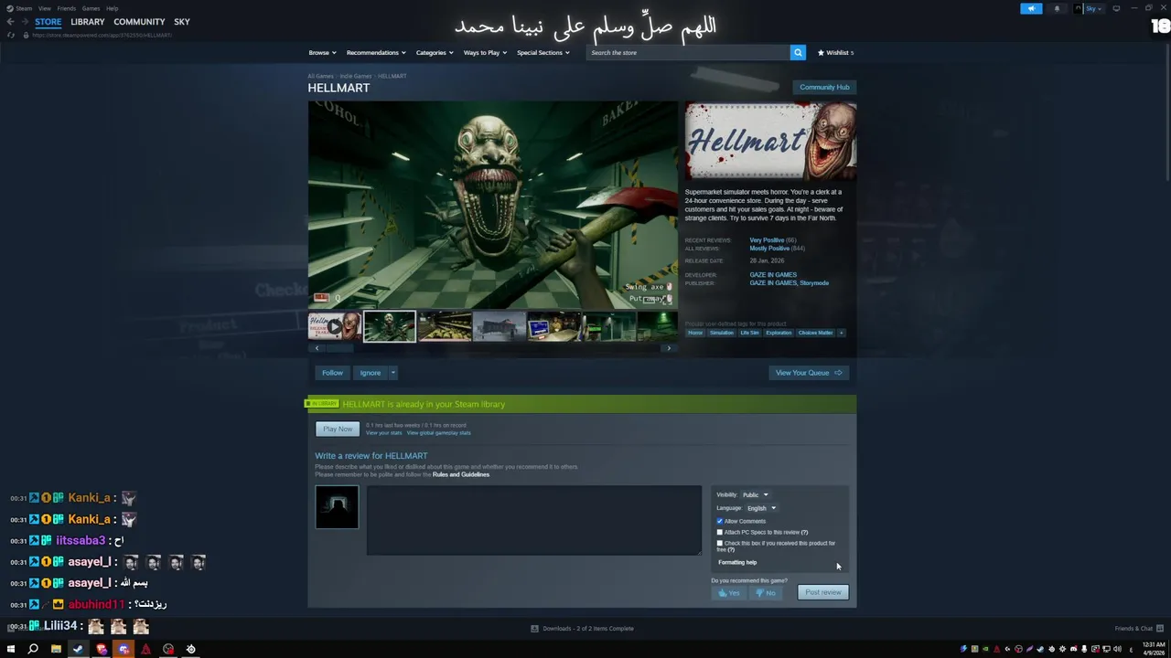This screenshot has width=1171, height=658.
Task: Click the Search the store field
Action: 688,53
